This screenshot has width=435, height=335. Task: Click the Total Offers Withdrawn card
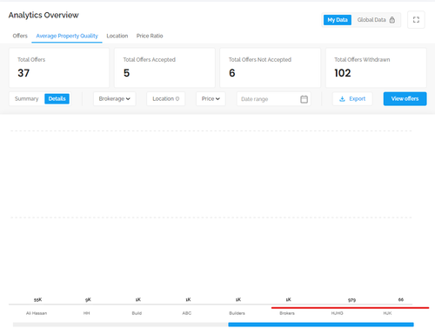click(376, 68)
